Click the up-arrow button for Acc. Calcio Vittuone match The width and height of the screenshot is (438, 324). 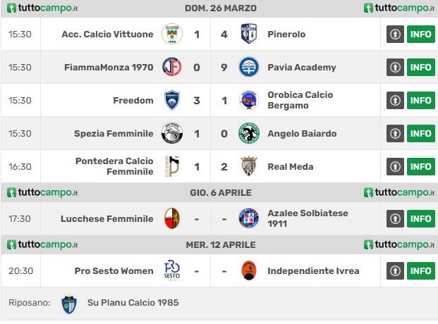tap(395, 34)
